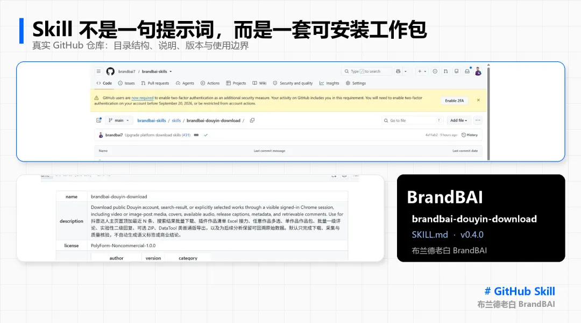Switch to the Issues tab
The height and width of the screenshot is (323, 581).
126,83
